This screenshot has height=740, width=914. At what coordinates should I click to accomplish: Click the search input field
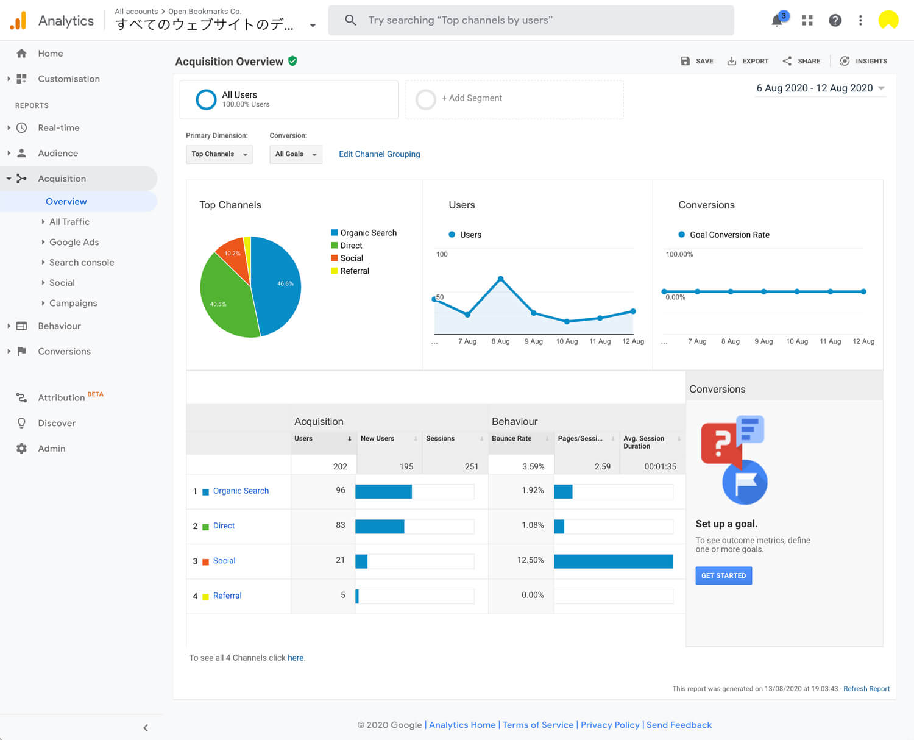tap(531, 20)
